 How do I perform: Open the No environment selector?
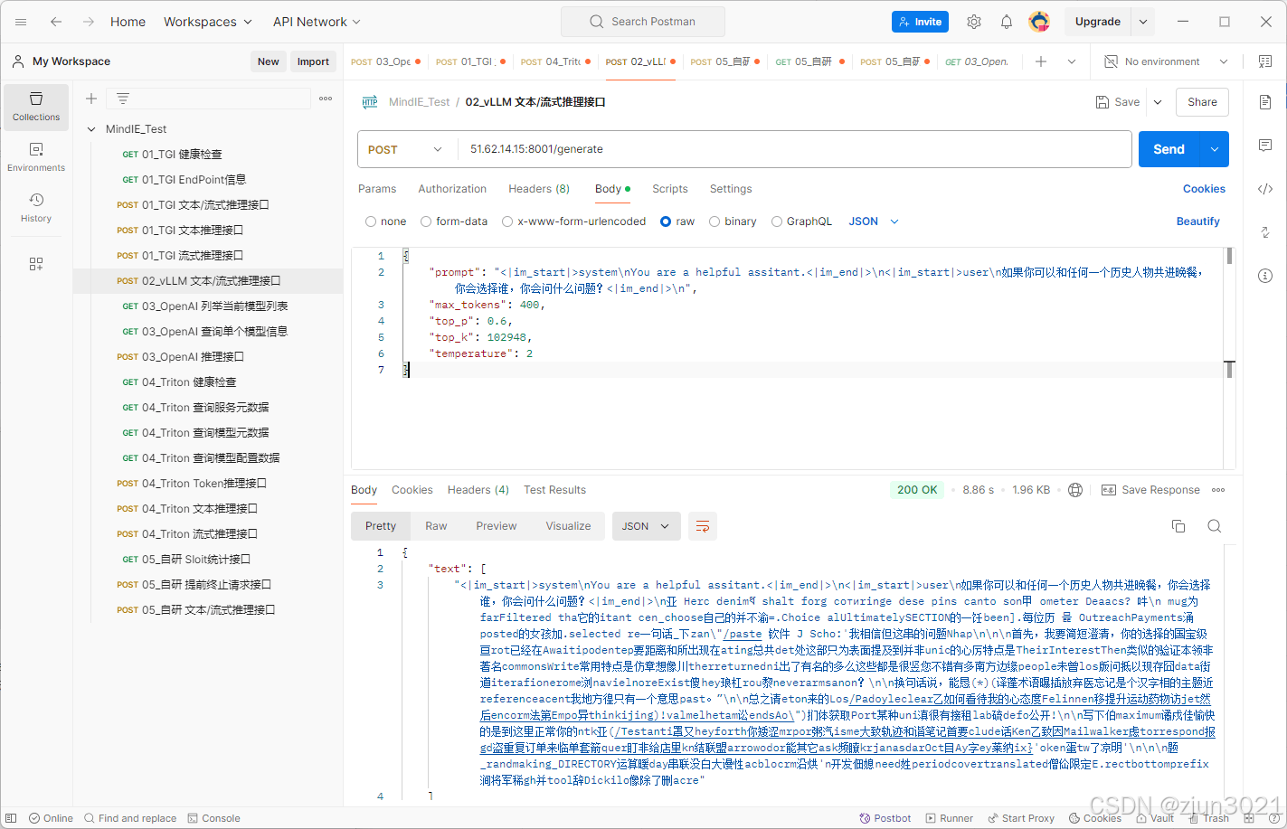click(1167, 61)
